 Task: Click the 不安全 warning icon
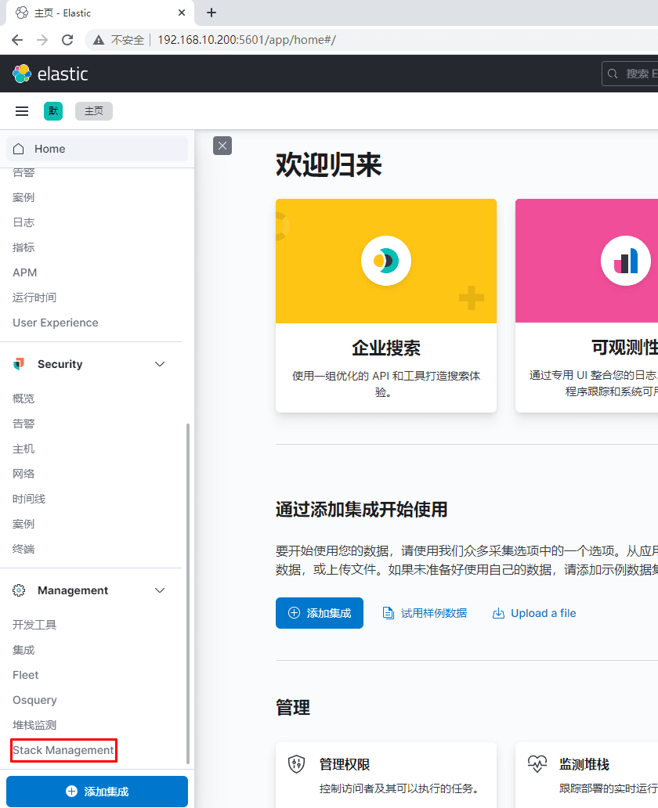tap(99, 40)
